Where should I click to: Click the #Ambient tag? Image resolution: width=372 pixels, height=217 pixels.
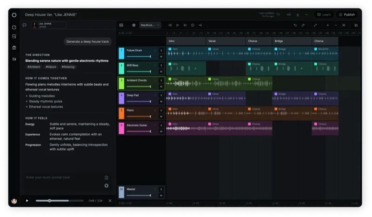(x=33, y=67)
